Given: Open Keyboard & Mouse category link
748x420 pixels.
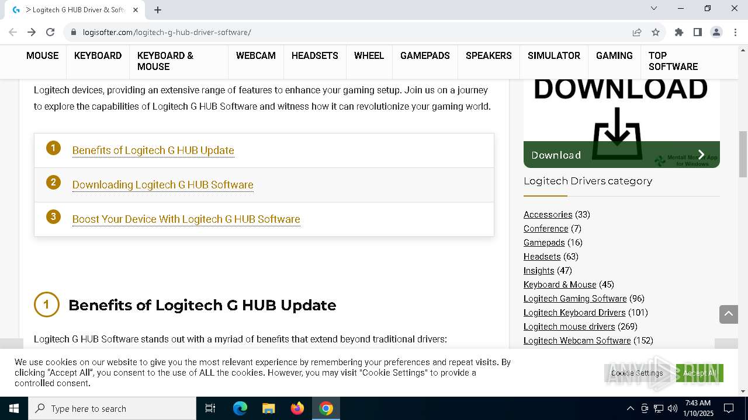Looking at the screenshot, I should point(560,285).
